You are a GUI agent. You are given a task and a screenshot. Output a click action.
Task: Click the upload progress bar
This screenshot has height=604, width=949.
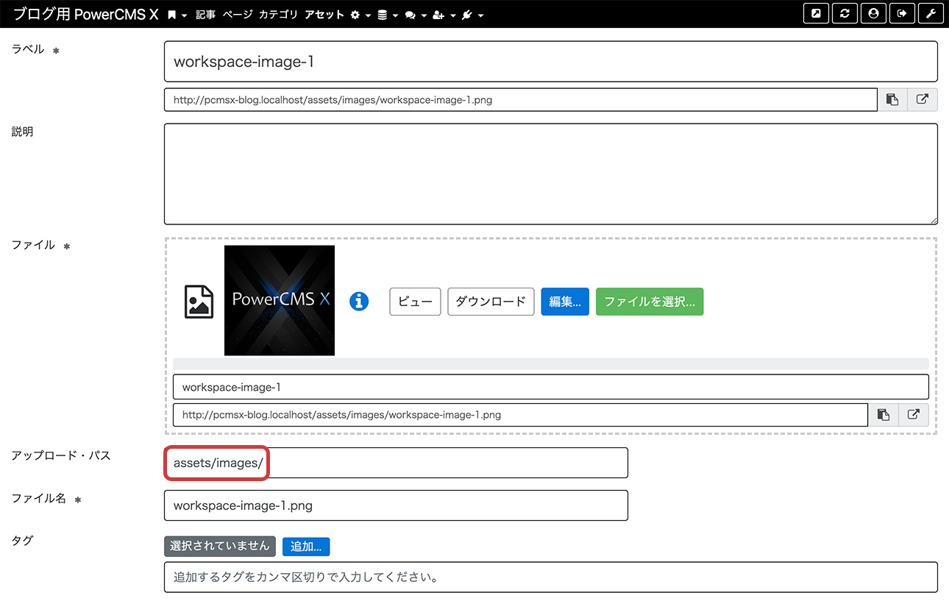point(551,363)
